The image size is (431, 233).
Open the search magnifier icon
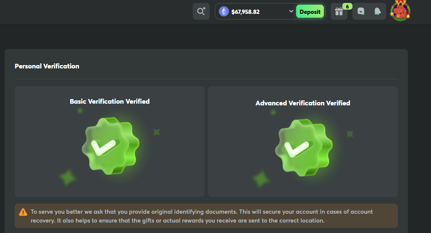pyautogui.click(x=201, y=11)
